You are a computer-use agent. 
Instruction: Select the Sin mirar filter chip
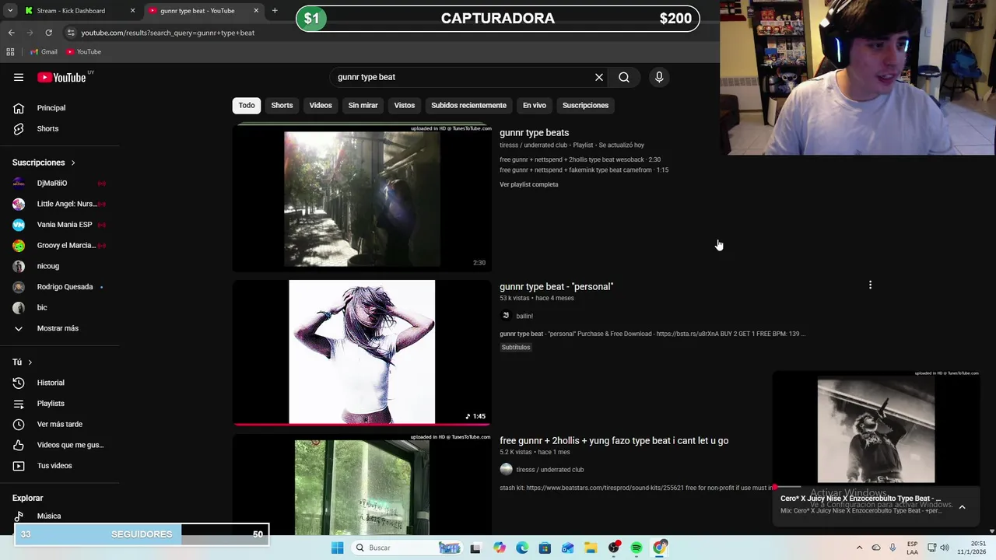[363, 105]
